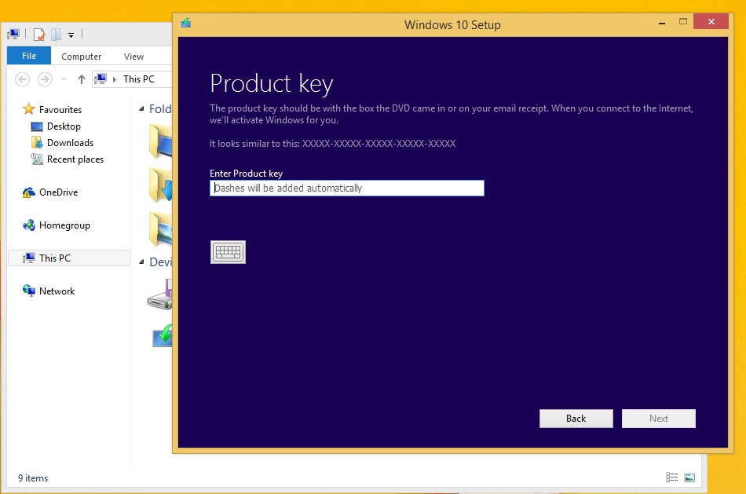Click the New folder quick access icon

tap(57, 35)
